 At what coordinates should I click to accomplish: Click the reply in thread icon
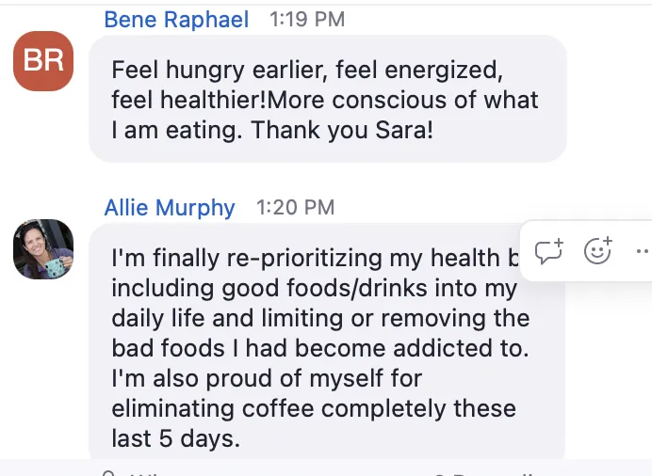coord(549,251)
